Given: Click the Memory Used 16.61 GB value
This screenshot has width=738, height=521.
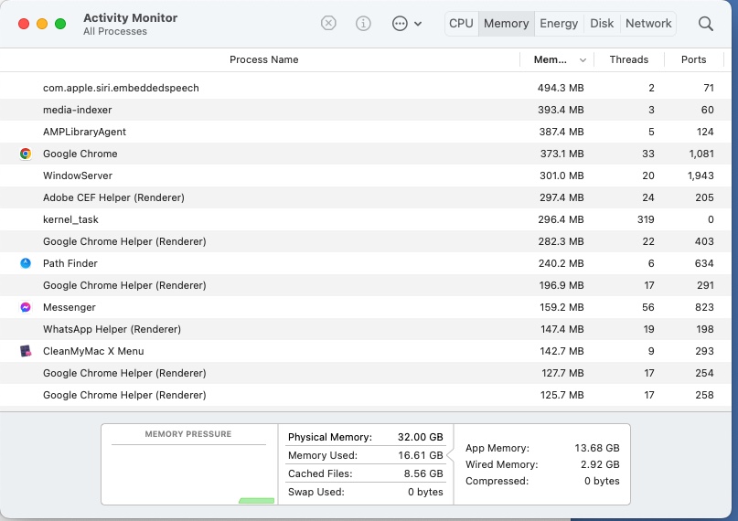Looking at the screenshot, I should tap(421, 455).
